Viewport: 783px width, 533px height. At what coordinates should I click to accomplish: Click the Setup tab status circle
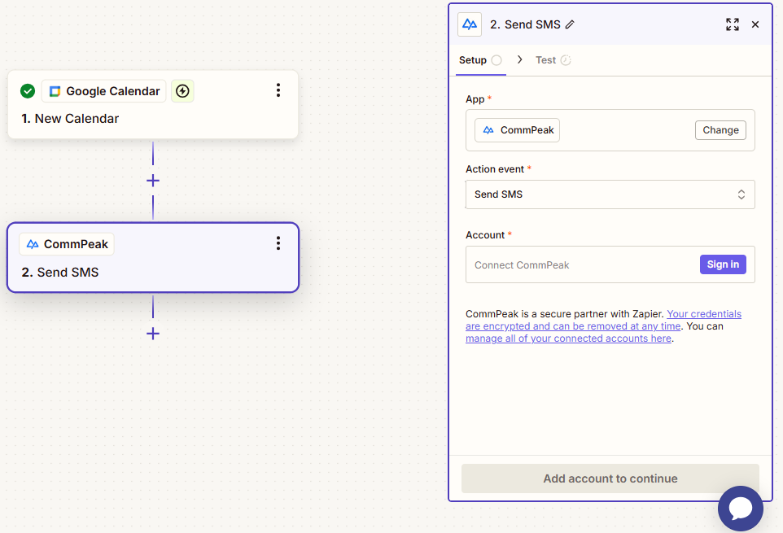[x=496, y=60]
